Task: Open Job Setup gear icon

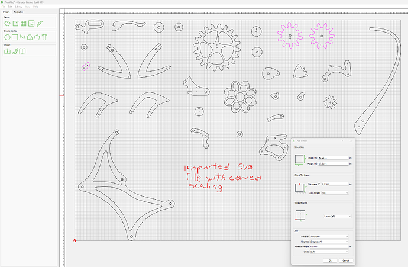Action: 7,24
